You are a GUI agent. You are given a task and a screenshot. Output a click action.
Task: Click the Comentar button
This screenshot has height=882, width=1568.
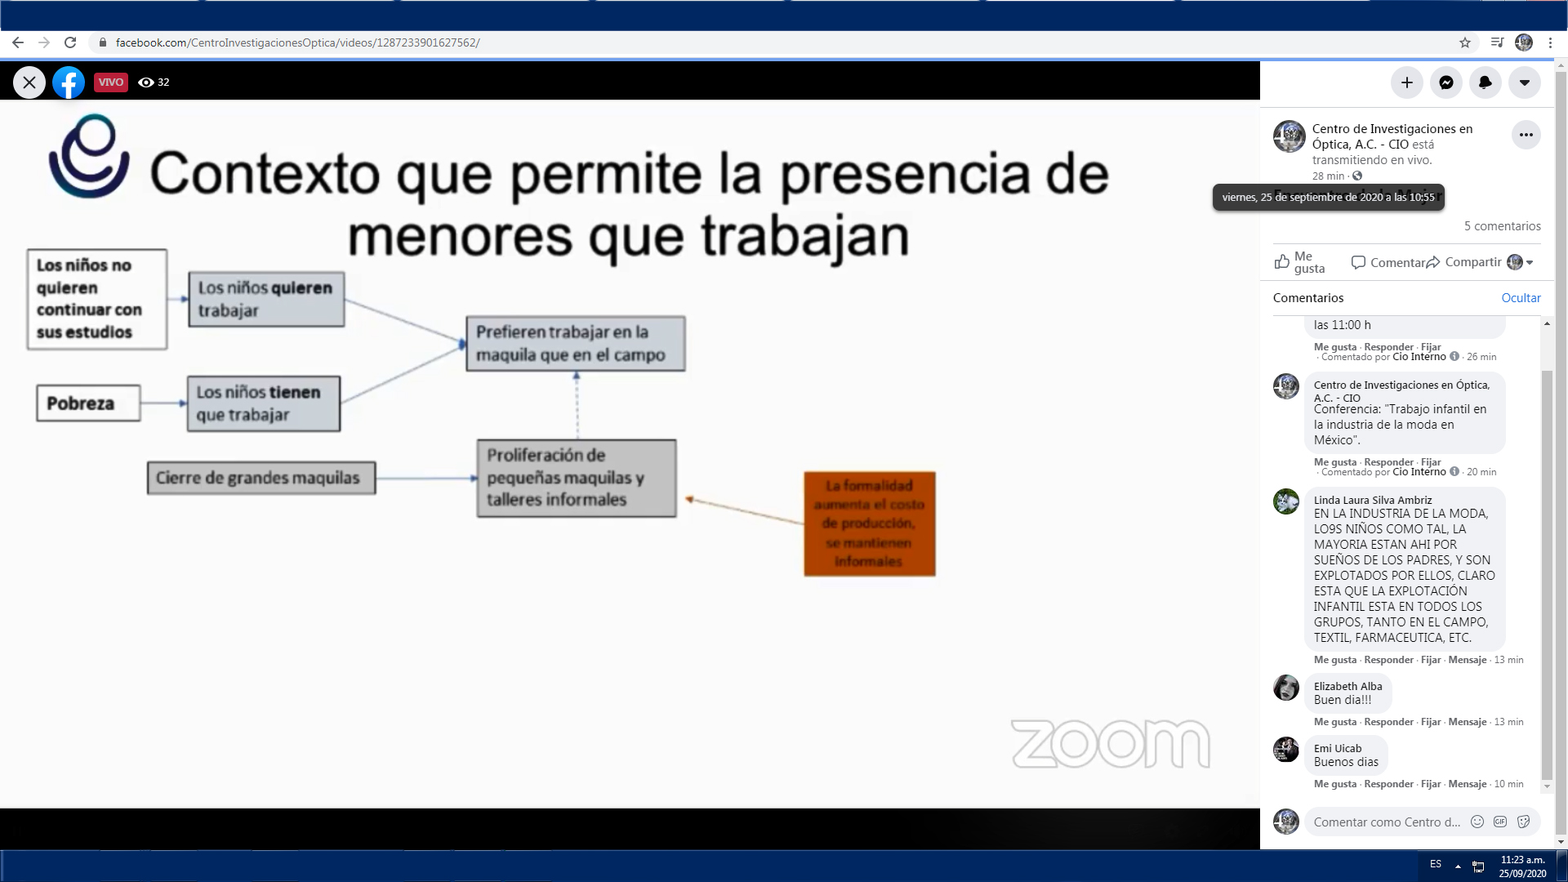(1388, 262)
